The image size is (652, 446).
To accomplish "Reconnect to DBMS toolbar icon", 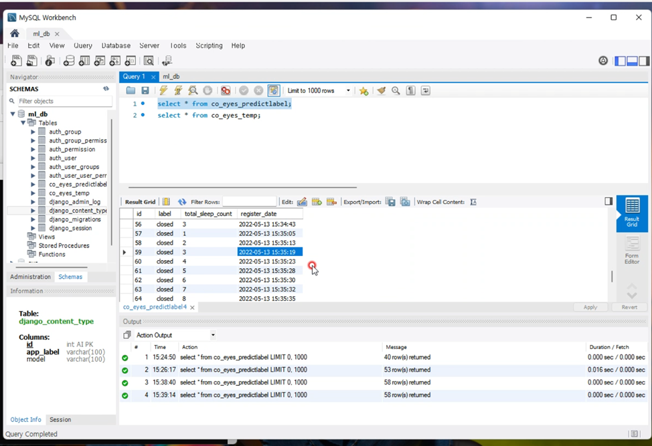I will [167, 61].
